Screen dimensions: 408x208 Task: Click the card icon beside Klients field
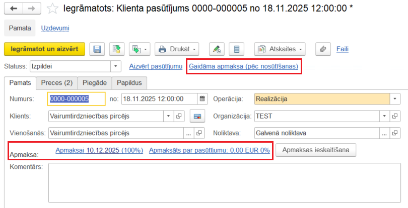point(198,117)
